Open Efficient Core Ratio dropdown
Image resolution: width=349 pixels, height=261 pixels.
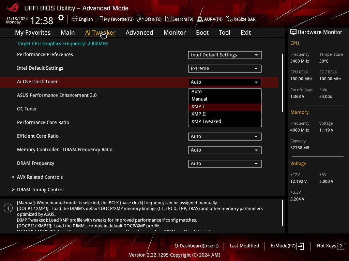225,137
